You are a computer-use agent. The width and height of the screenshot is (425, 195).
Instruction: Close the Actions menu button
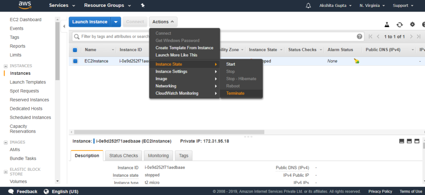click(x=163, y=22)
